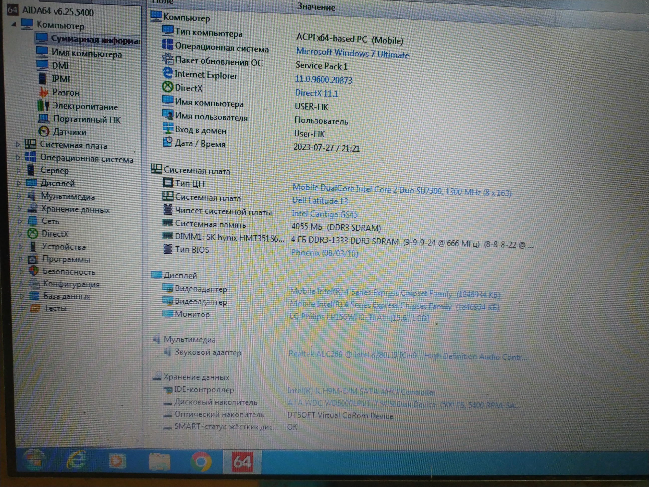The width and height of the screenshot is (649, 487).
Task: Click the Realtek ALC269 audio adapter link
Action: 408,355
